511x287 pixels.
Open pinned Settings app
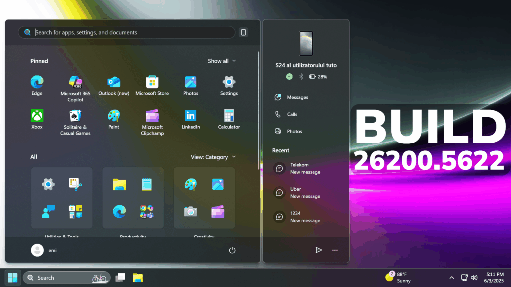[229, 86]
